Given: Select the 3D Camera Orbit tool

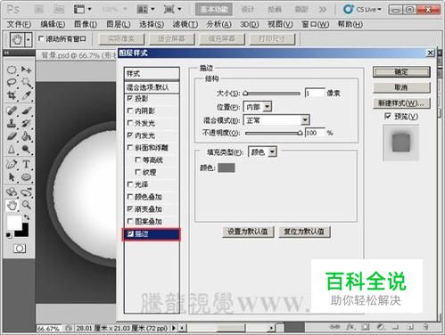Looking at the screenshot, I should (x=26, y=192).
